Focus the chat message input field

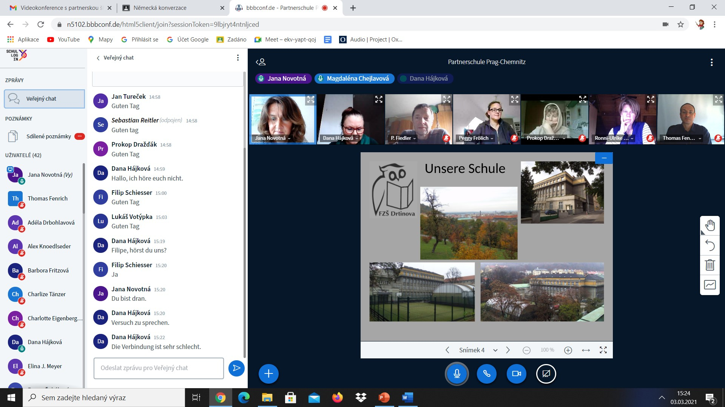click(x=159, y=368)
